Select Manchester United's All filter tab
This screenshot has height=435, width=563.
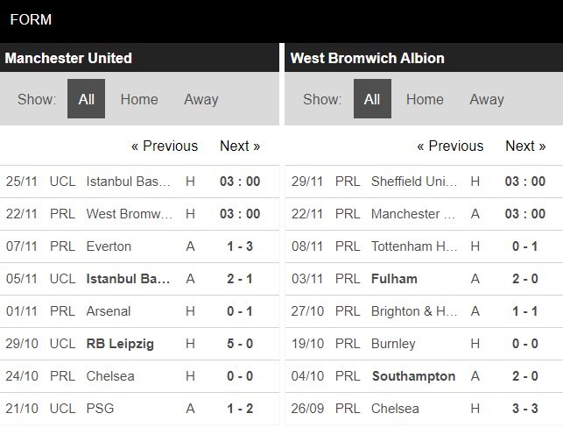(86, 99)
